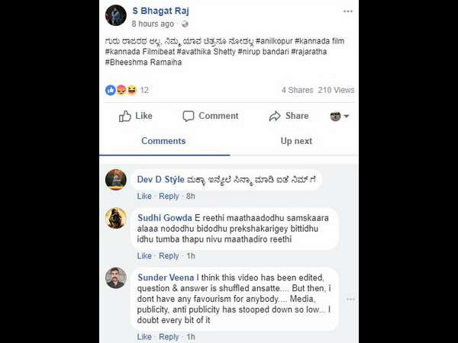Click Dev D Style's avatar picture
The height and width of the screenshot is (343, 458).
click(x=116, y=180)
